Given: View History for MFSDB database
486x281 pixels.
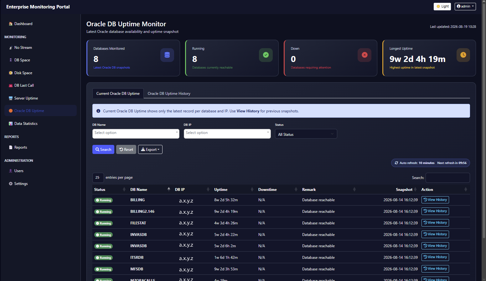Looking at the screenshot, I should 435,269.
